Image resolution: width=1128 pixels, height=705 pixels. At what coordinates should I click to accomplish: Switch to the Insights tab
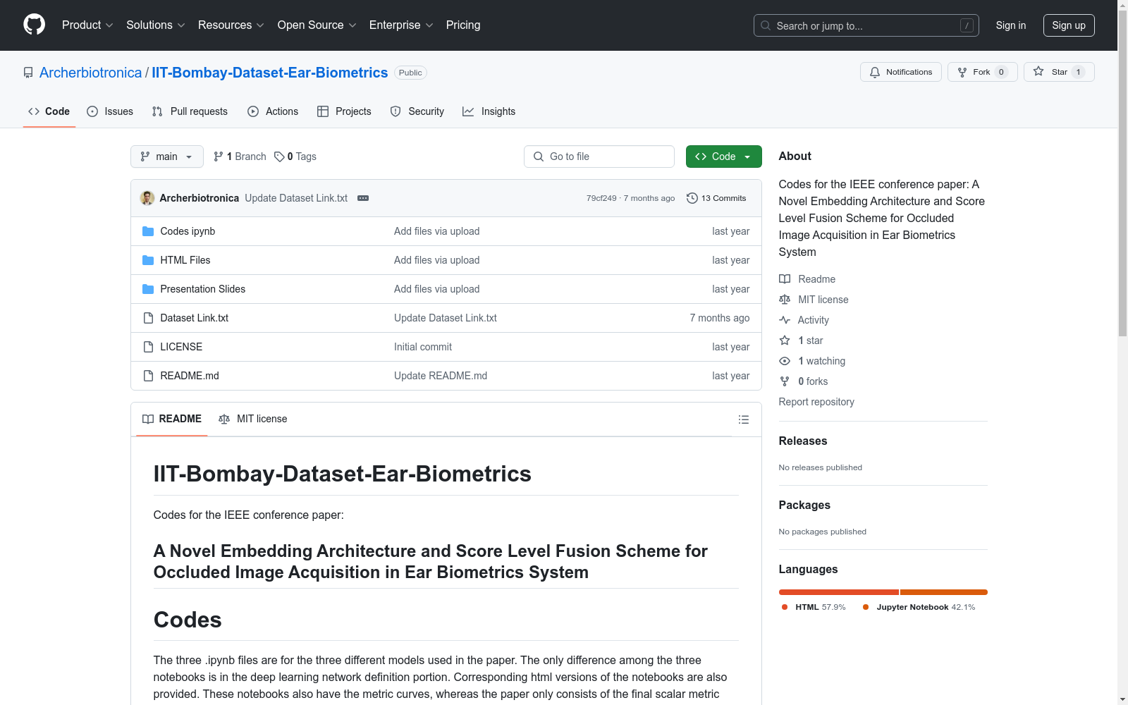point(489,111)
